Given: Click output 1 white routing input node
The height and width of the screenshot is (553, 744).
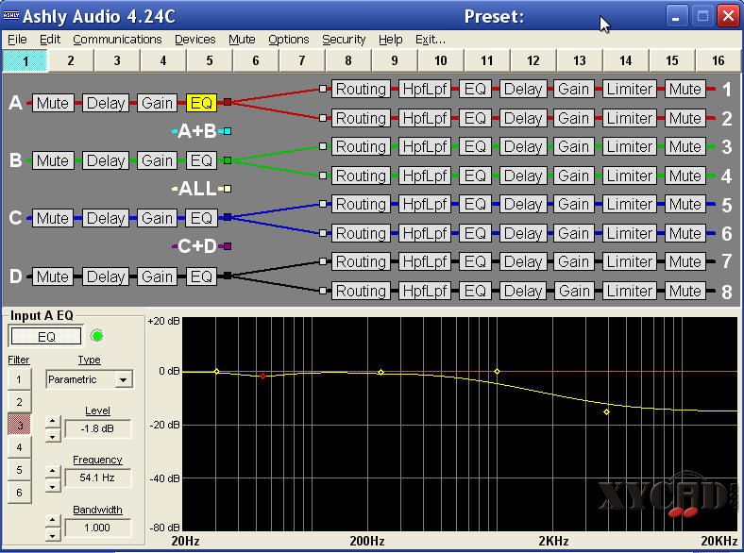Looking at the screenshot, I should pyautogui.click(x=323, y=89).
